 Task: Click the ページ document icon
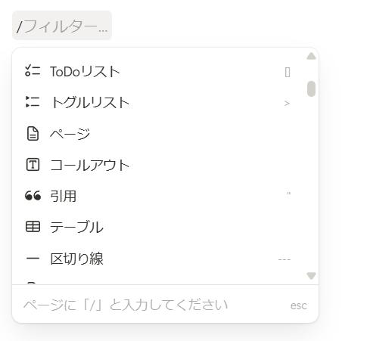point(33,133)
